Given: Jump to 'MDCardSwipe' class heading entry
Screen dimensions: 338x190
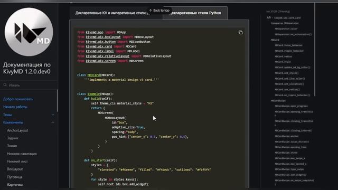Looking at the screenshot, I should click(x=278, y=101).
